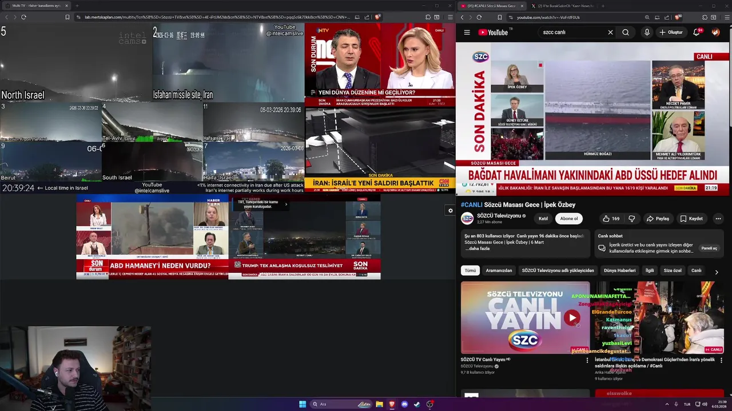
Task: Select the 'Dünya Haberleri' filter chip
Action: [619, 271]
